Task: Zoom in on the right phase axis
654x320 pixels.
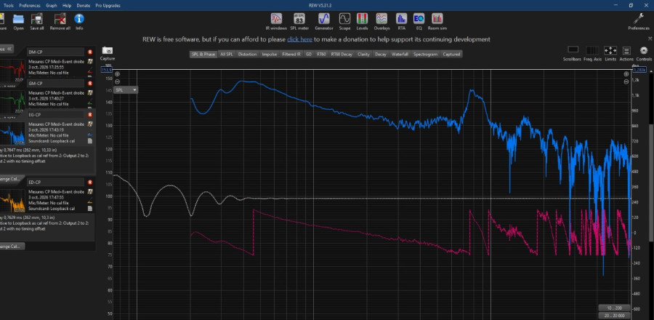Action: pos(626,74)
